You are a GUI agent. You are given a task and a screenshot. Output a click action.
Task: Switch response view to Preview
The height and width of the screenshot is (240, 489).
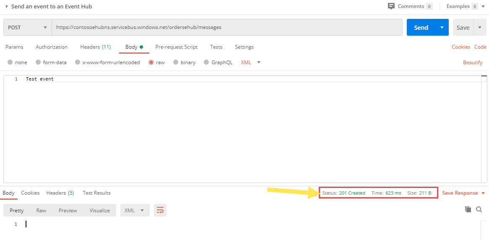pyautogui.click(x=68, y=210)
